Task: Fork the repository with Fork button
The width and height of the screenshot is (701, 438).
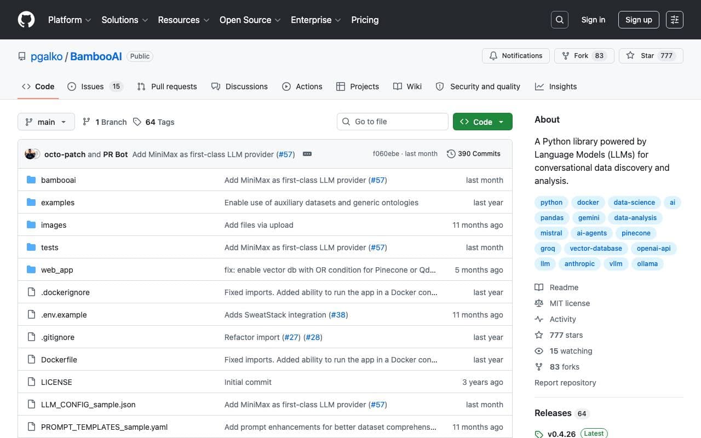Action: tap(584, 56)
